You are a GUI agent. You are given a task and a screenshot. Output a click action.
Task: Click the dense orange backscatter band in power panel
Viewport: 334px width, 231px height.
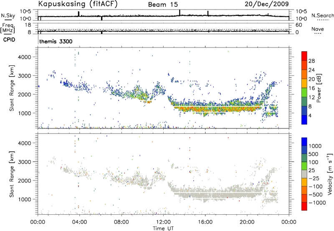tap(217, 109)
